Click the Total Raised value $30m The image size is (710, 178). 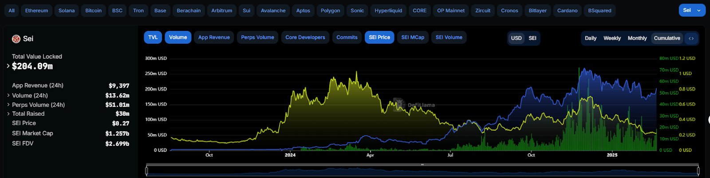[122, 114]
